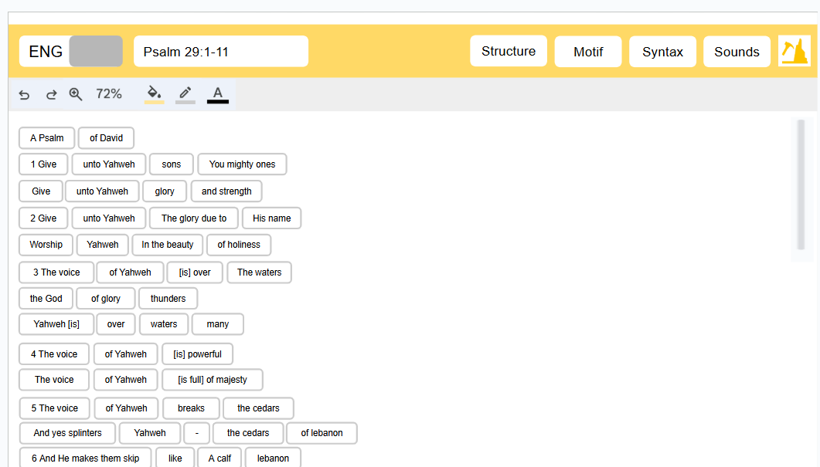The image size is (820, 467).
Task: Open the Structure tab
Action: tap(508, 52)
